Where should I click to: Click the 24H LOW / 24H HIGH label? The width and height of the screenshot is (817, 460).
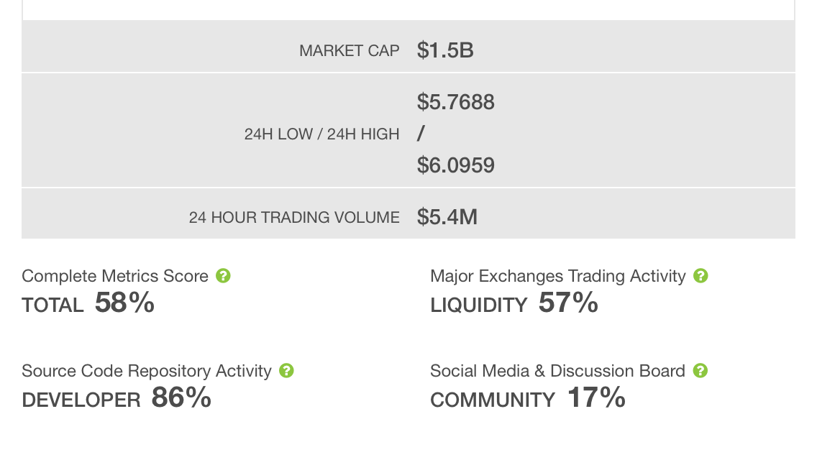click(x=321, y=134)
